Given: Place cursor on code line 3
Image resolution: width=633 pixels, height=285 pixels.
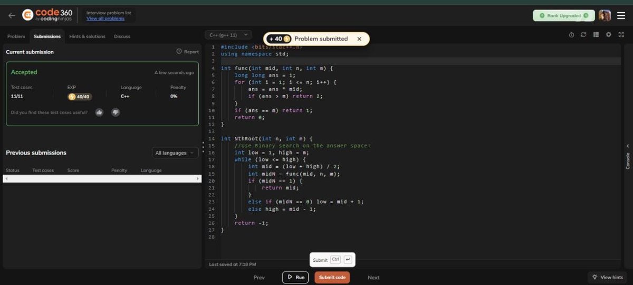Looking at the screenshot, I should tap(420, 61).
